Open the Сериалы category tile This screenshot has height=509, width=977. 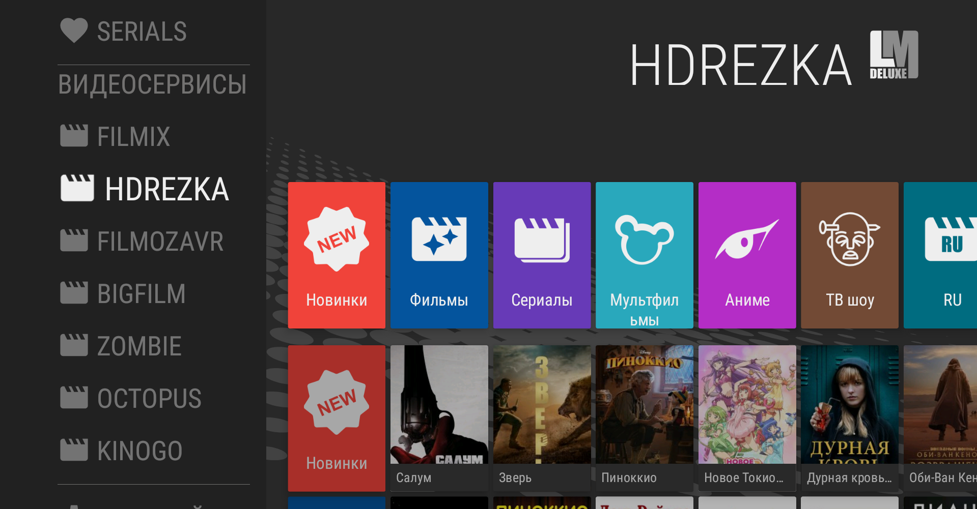pyautogui.click(x=542, y=255)
